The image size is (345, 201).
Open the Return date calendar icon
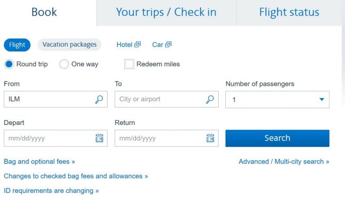point(210,138)
